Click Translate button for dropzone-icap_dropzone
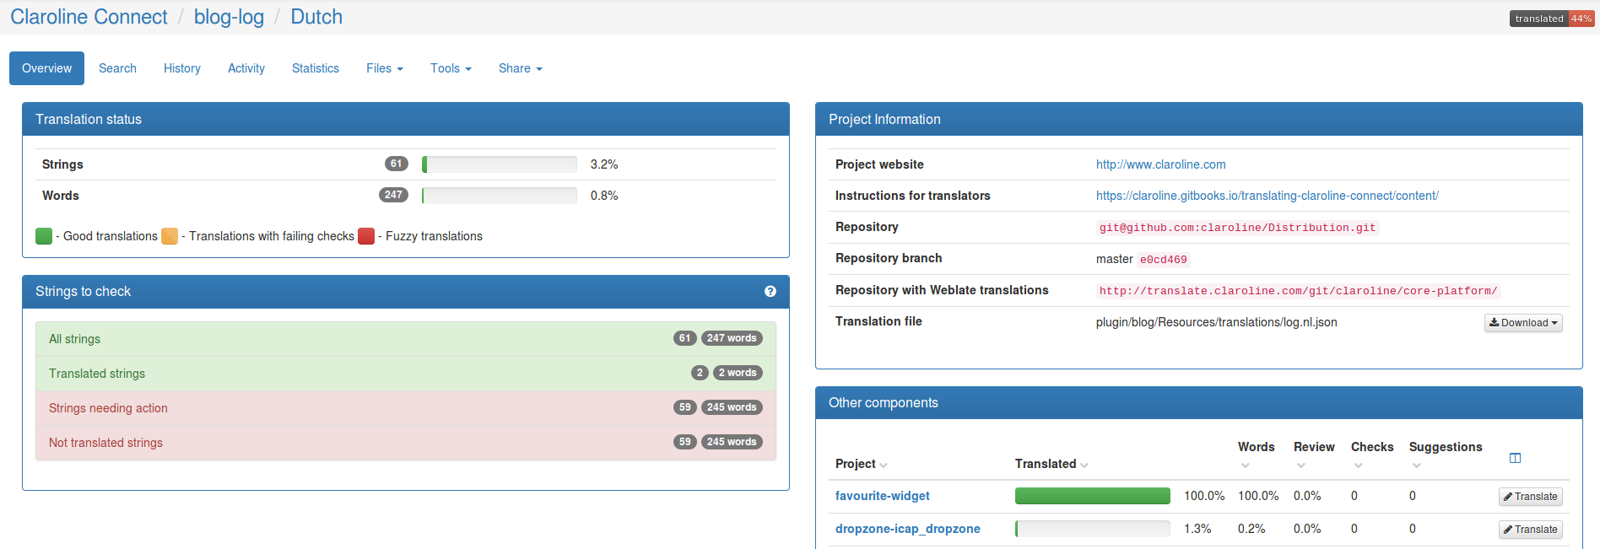The image size is (1600, 549). 1531,530
